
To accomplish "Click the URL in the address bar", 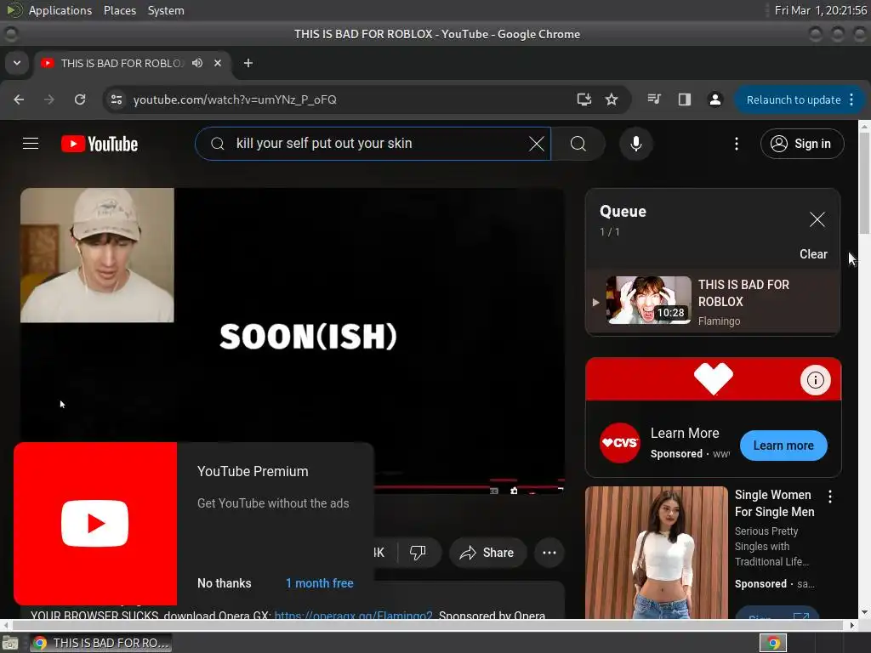I will click(x=235, y=99).
